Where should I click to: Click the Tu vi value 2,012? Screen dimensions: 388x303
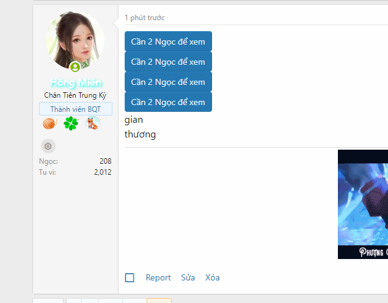[x=103, y=172]
